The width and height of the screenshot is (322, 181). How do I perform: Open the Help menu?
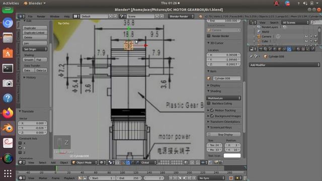(x=67, y=17)
